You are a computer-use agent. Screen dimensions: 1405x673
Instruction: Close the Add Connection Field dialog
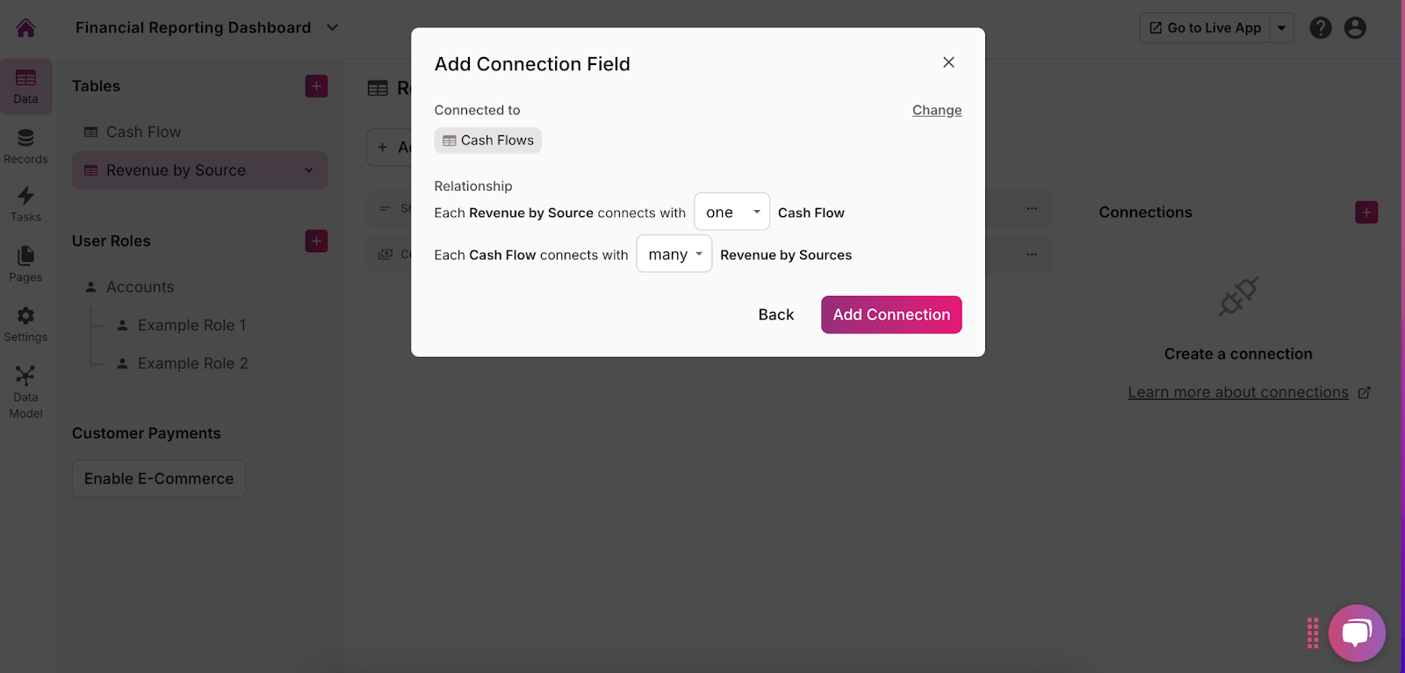coord(947,62)
